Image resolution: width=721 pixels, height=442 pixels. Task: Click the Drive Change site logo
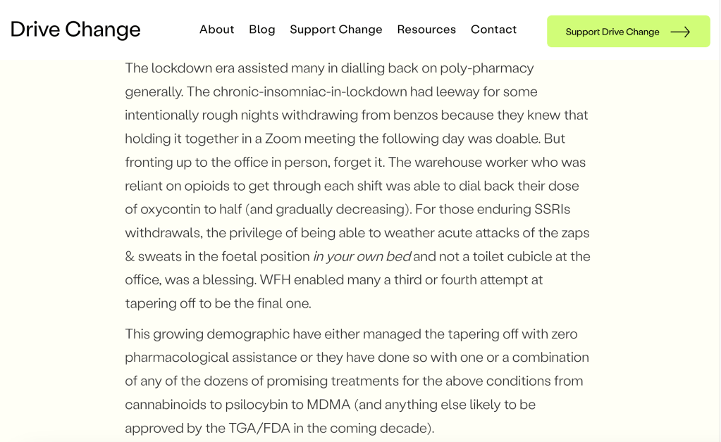pyautogui.click(x=75, y=30)
